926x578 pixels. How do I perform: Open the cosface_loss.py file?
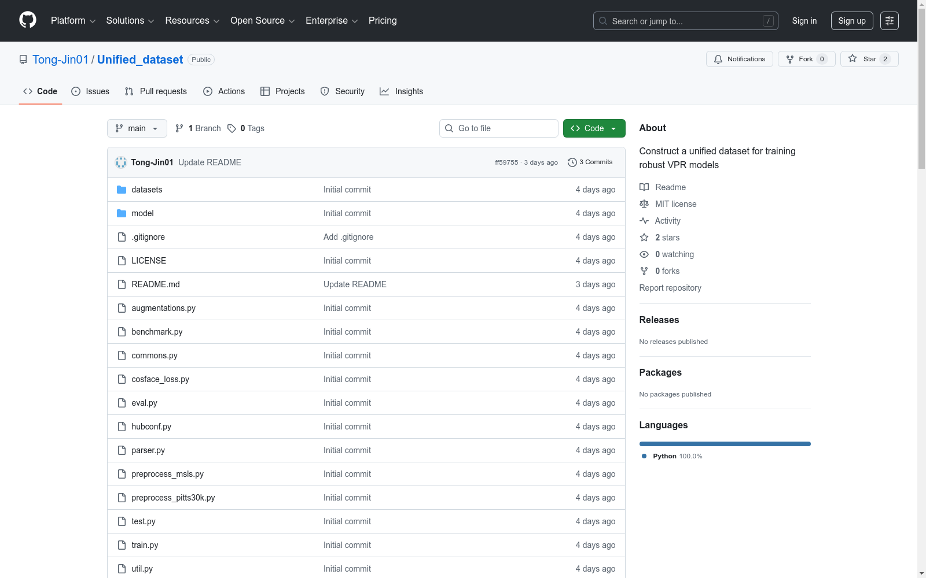(x=160, y=379)
